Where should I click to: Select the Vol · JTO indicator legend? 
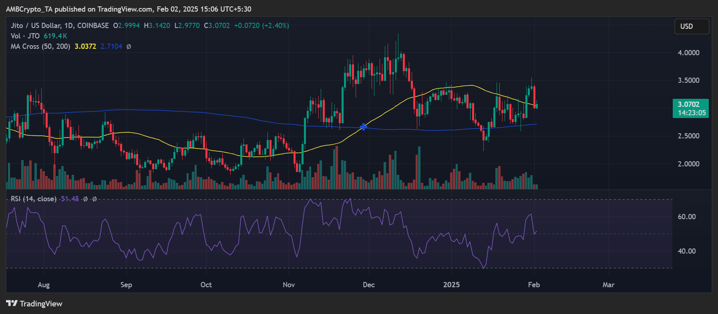click(25, 36)
